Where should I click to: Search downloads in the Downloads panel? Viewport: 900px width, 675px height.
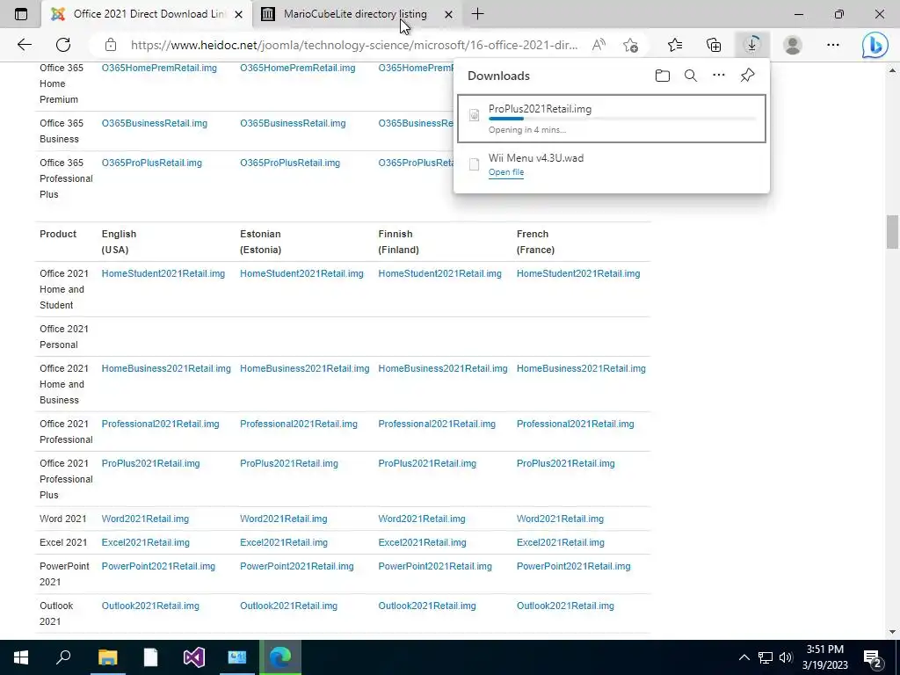tap(691, 76)
